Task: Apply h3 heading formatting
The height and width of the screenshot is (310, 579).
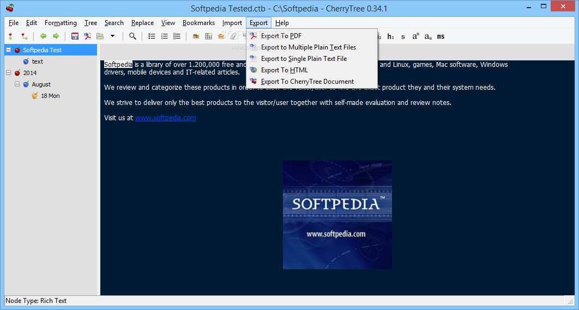Action: tap(390, 36)
